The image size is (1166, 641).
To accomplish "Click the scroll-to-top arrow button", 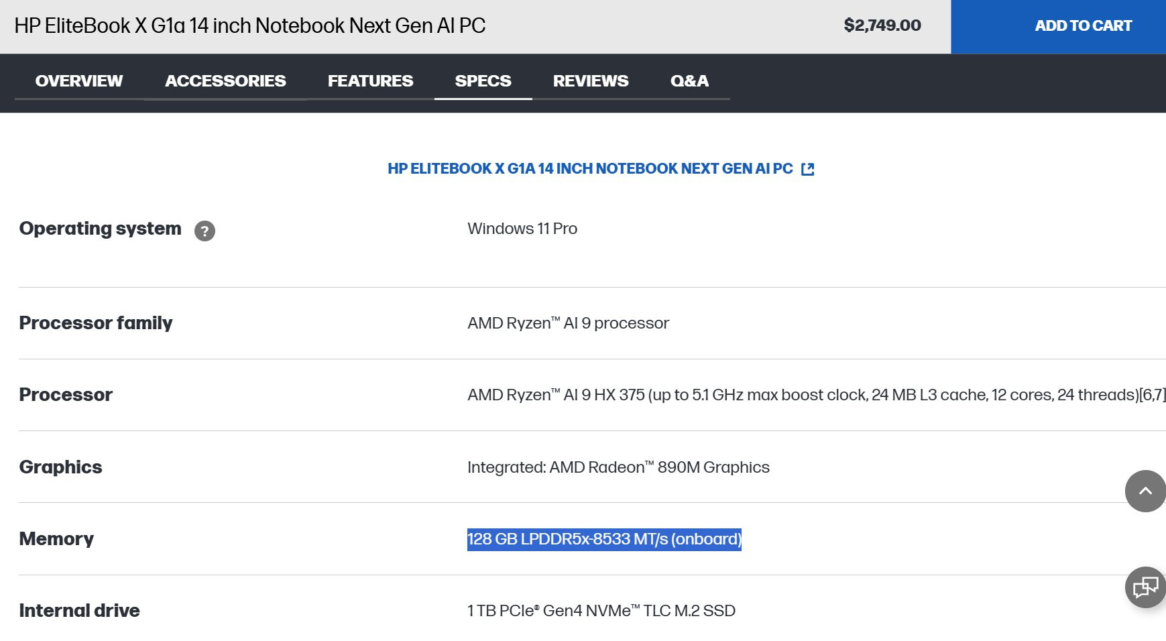I will pyautogui.click(x=1145, y=491).
